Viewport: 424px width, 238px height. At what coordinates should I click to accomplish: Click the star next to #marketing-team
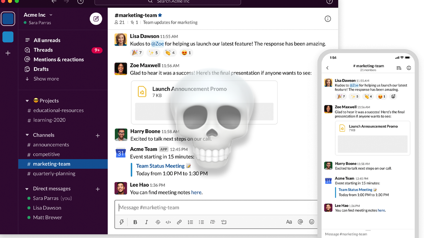160,15
